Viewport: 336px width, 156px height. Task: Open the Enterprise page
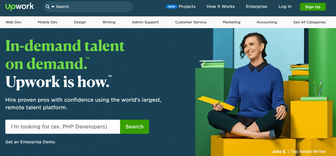(257, 7)
